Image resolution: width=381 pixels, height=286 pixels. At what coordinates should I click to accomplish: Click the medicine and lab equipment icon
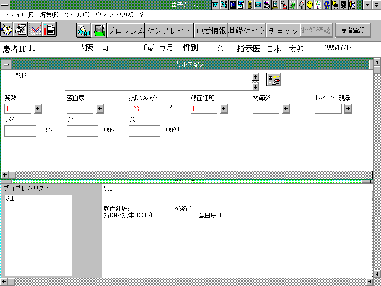[273, 80]
